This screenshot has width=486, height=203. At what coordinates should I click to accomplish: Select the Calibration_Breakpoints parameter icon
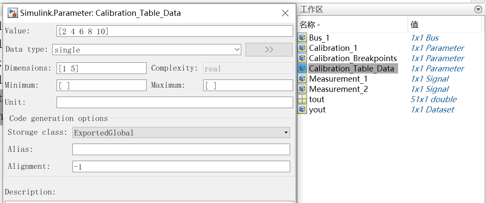coord(302,58)
